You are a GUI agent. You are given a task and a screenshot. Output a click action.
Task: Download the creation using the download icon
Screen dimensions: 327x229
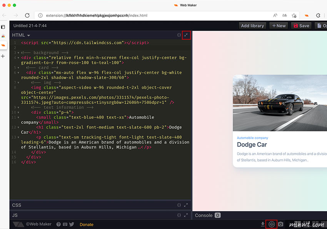pos(262,224)
